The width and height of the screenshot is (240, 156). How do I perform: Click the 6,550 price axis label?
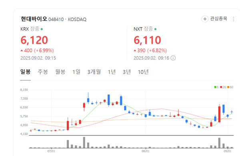(24, 107)
